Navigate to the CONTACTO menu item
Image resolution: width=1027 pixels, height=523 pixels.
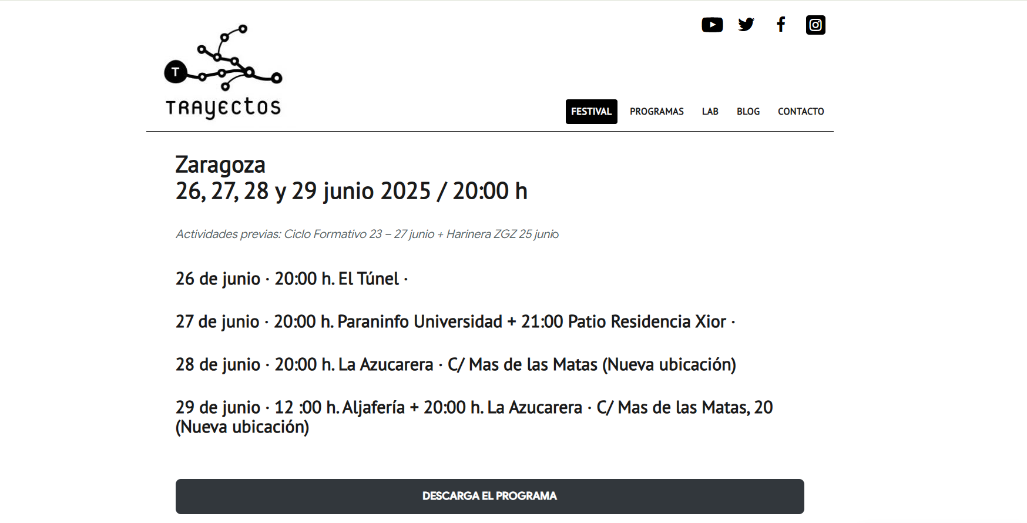[x=801, y=112]
